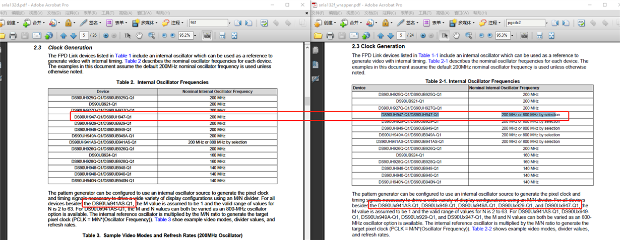Go to previous page in snla132d window
The height and width of the screenshot is (240, 620).
coord(64,36)
